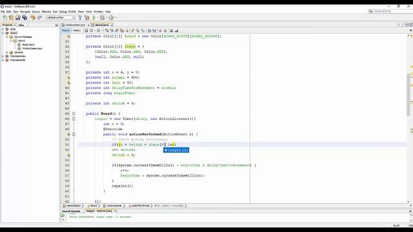This screenshot has width=413, height=232.
Task: Collapse the tetris2 package node expander
Action: click(11, 41)
